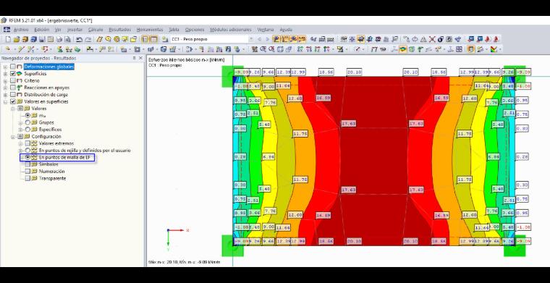Click the multicolor palette icon at toolbar end
The image size is (550, 283).
[x=494, y=49]
